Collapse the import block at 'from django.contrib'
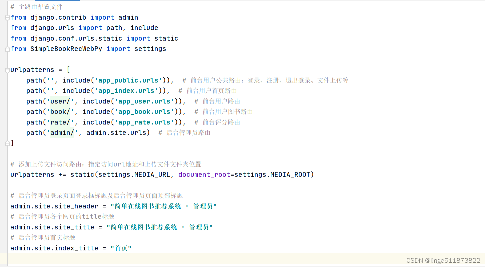The height and width of the screenshot is (267, 485). [x=7, y=18]
